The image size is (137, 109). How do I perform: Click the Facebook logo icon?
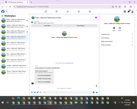click(3, 11)
